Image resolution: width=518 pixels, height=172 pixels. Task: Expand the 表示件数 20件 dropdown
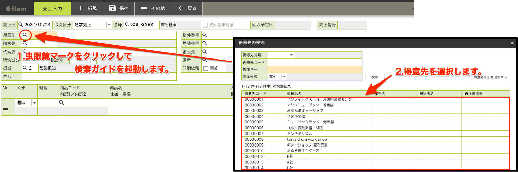284,77
